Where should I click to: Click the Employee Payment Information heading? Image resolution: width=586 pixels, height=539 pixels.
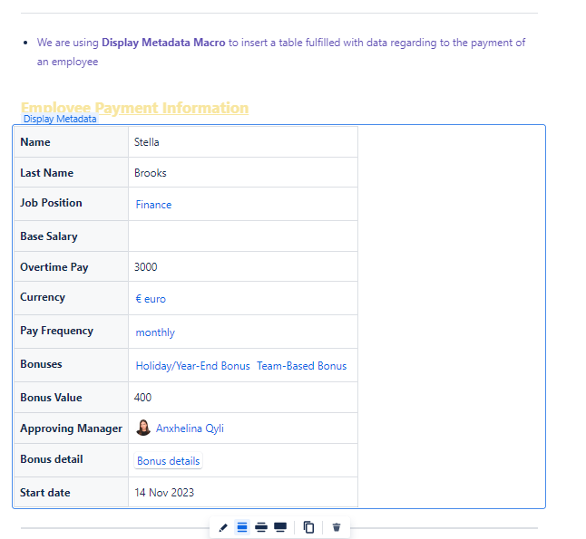click(134, 108)
